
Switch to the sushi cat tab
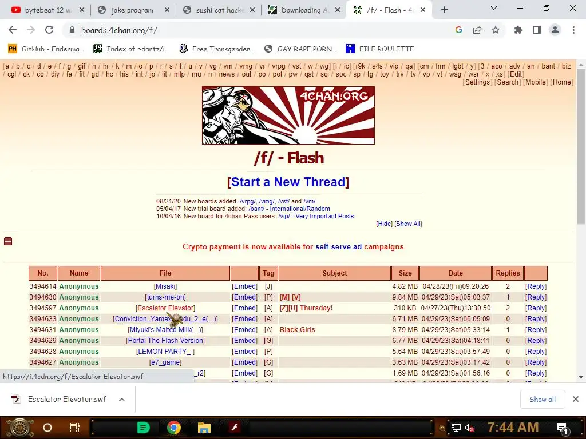tap(219, 10)
